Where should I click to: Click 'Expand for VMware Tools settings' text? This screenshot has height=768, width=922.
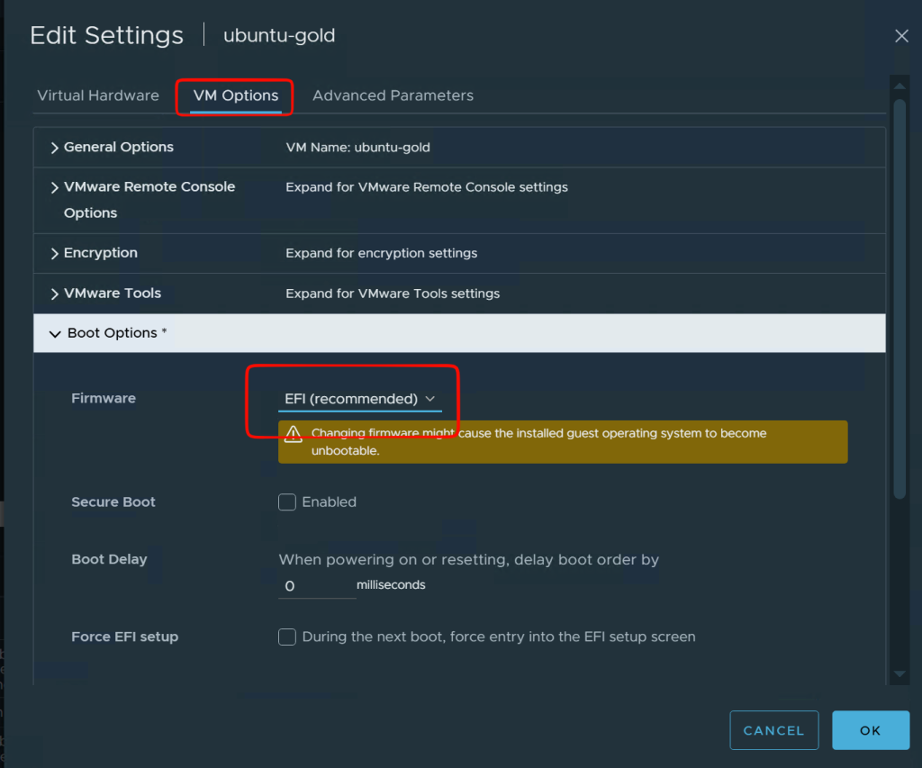coord(393,294)
